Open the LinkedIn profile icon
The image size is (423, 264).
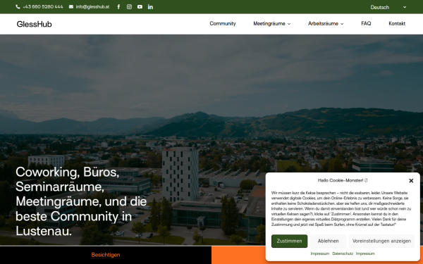tap(150, 7)
